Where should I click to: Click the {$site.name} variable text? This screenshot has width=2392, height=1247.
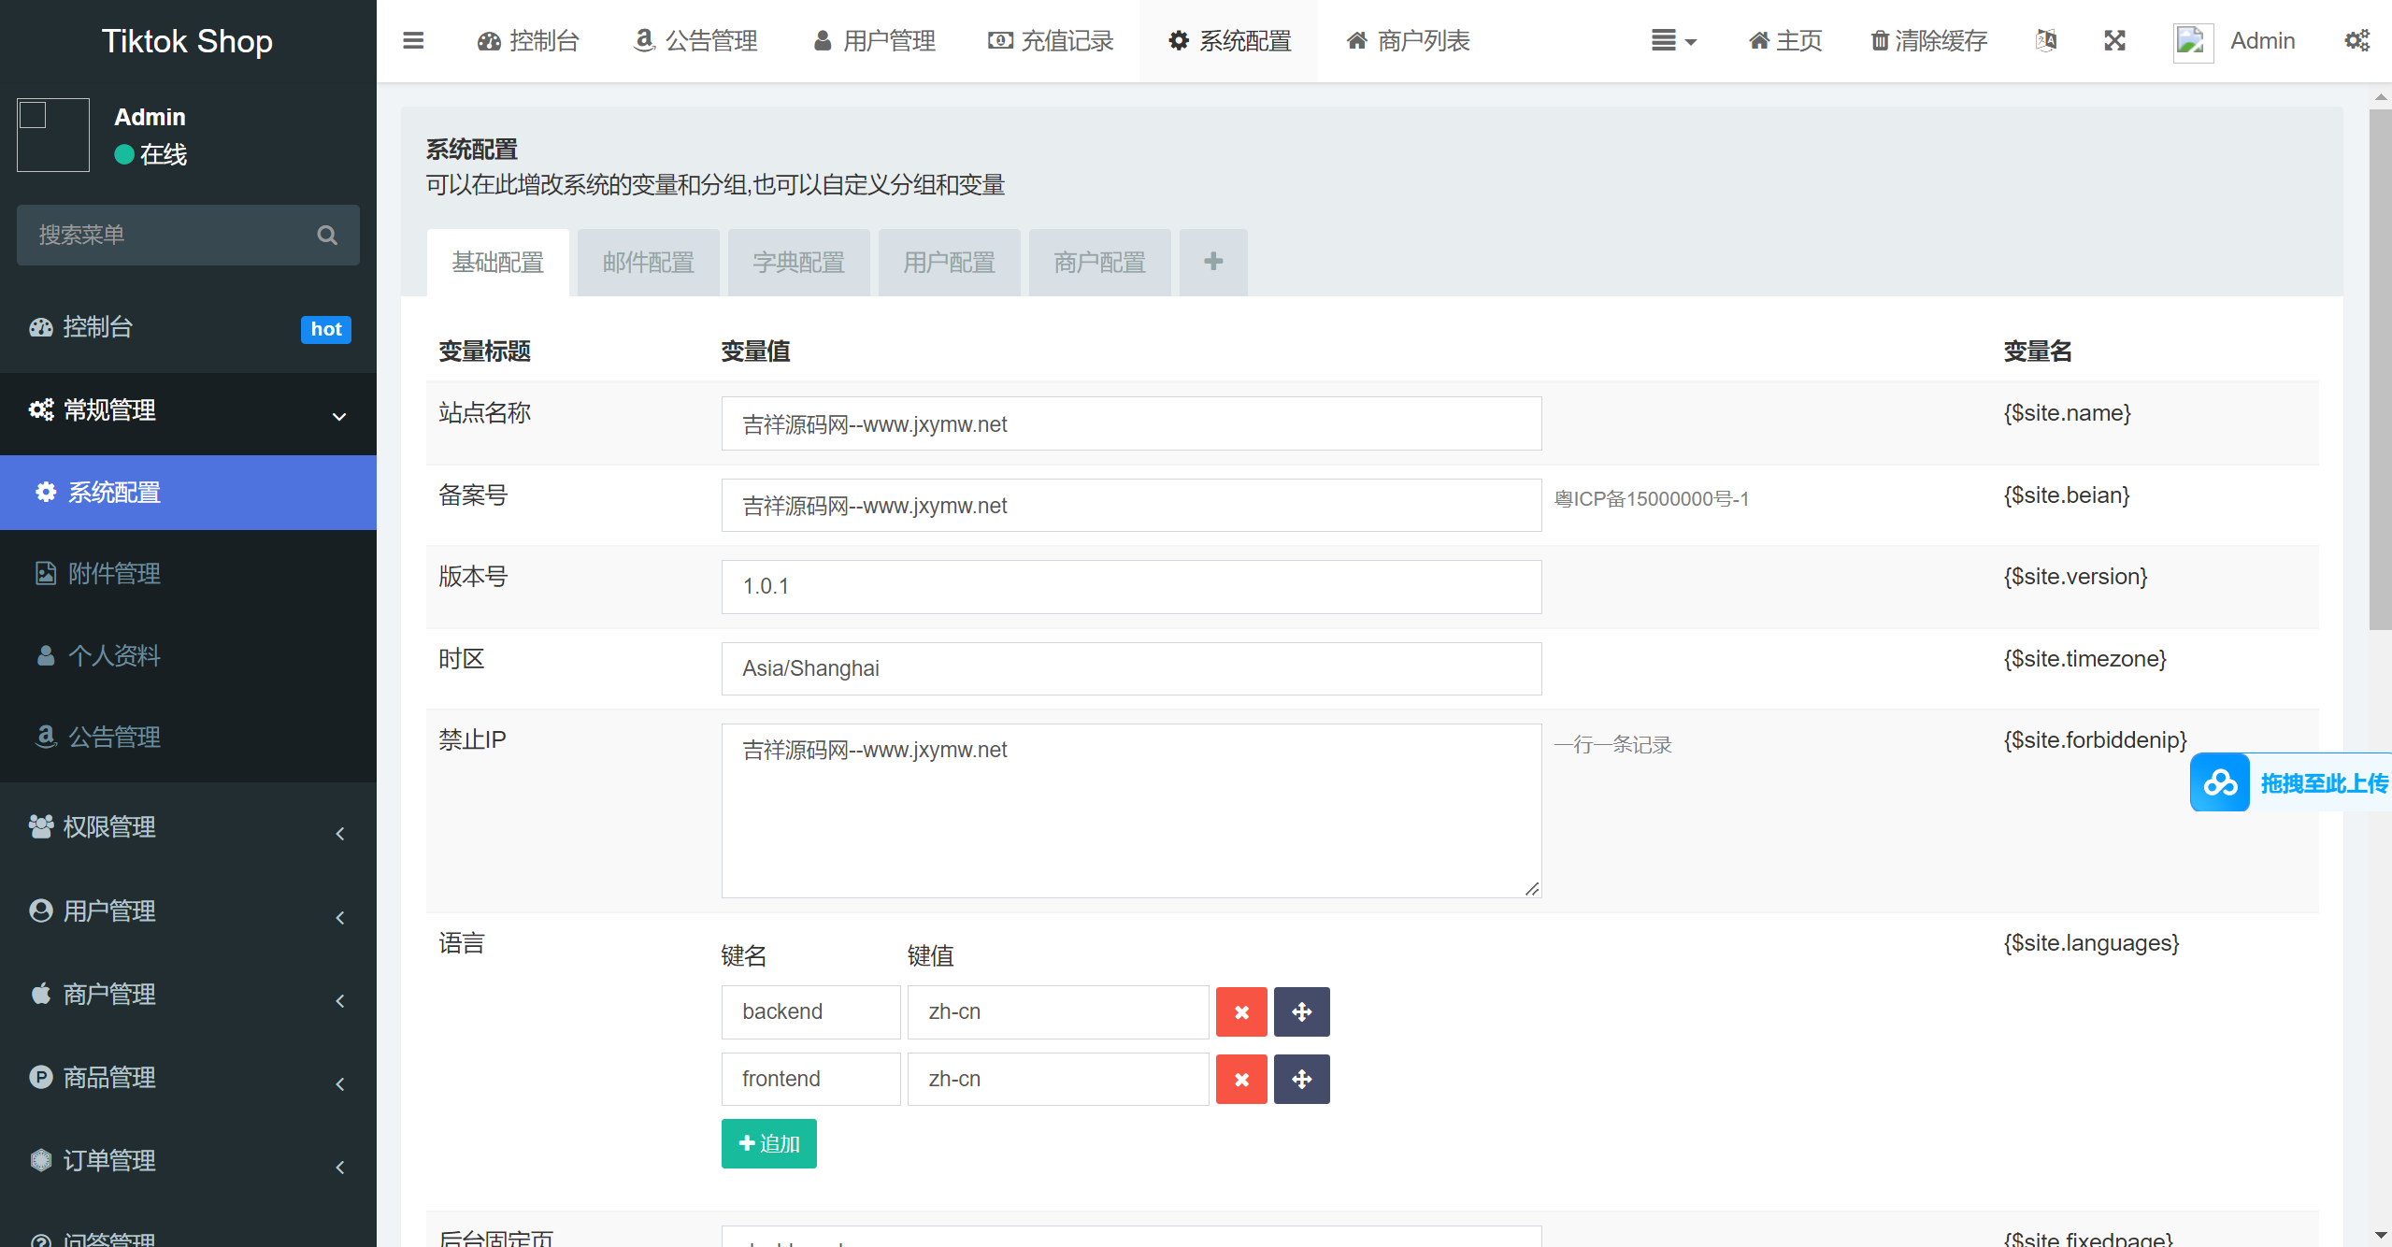(2067, 413)
